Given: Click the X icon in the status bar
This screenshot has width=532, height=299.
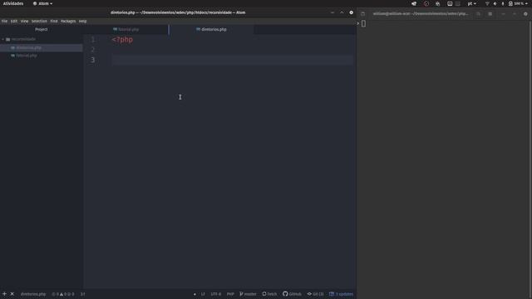Looking at the screenshot, I should pyautogui.click(x=12, y=294).
